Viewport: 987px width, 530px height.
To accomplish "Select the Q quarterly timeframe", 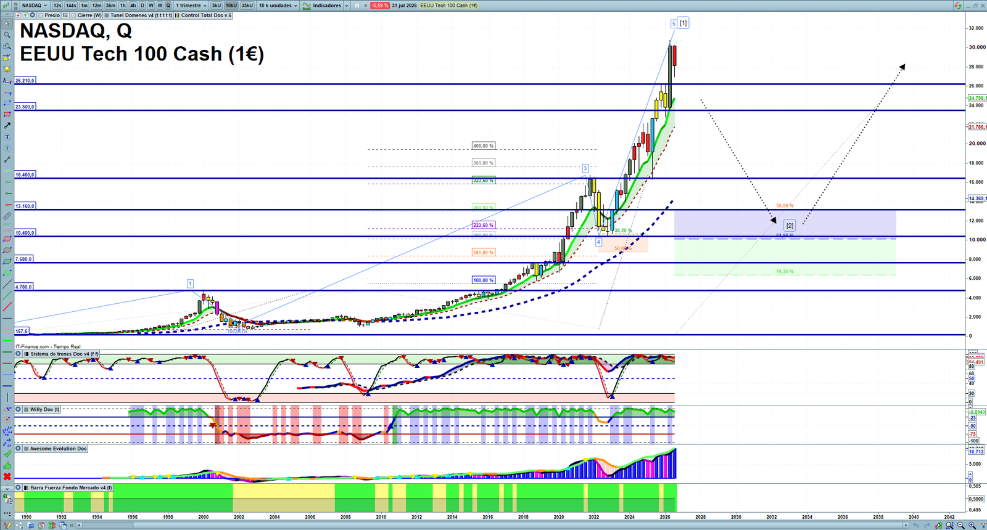I will (x=168, y=6).
